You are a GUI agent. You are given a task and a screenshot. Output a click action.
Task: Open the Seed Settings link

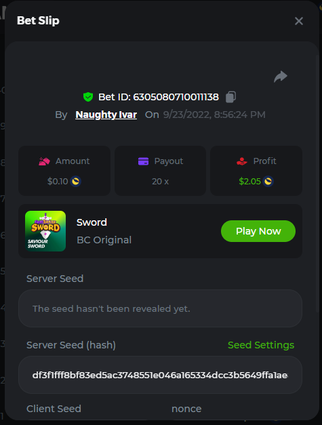261,345
